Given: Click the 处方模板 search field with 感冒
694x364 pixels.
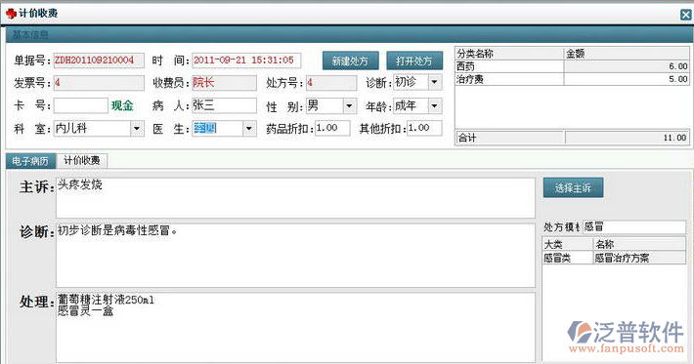Looking at the screenshot, I should pos(633,227).
